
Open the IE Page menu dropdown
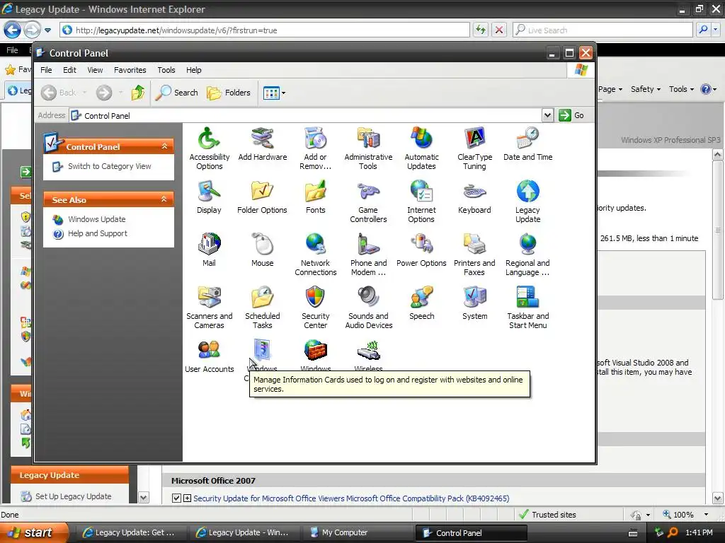[610, 89]
